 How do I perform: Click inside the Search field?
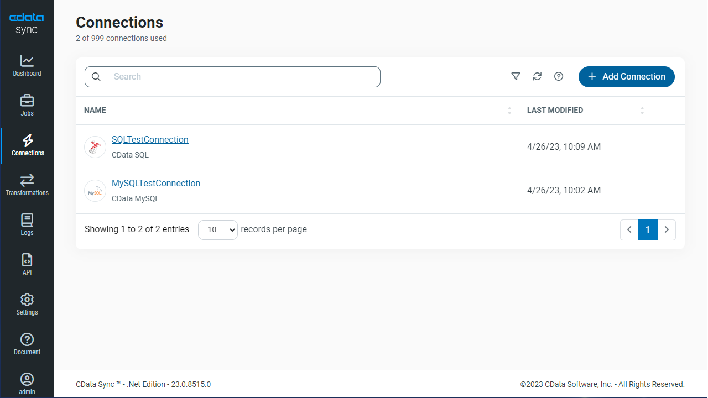[232, 76]
